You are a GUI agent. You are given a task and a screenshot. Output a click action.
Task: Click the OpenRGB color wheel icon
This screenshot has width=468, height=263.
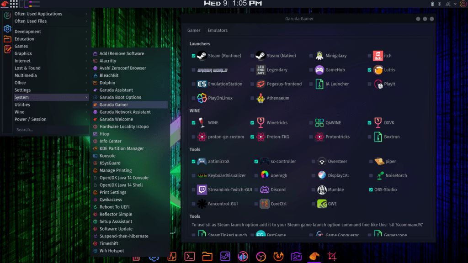[x=265, y=175]
